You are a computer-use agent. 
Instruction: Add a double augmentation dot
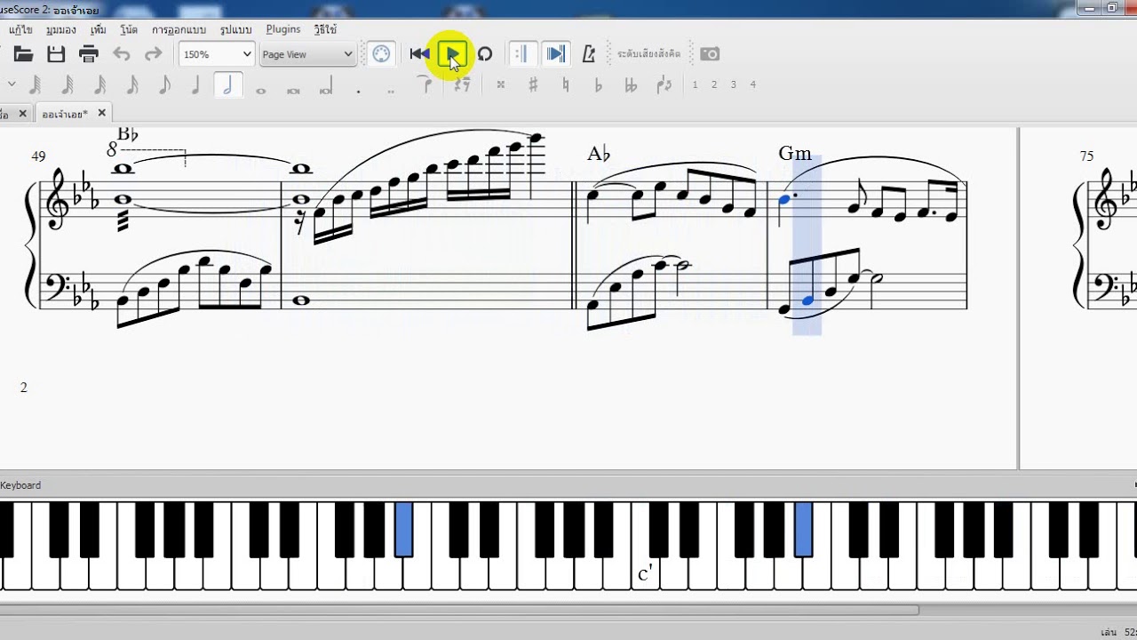[390, 91]
